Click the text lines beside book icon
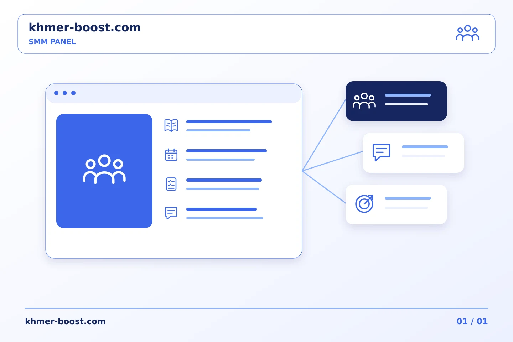Screen dimensions: 513x342 tap(229, 126)
